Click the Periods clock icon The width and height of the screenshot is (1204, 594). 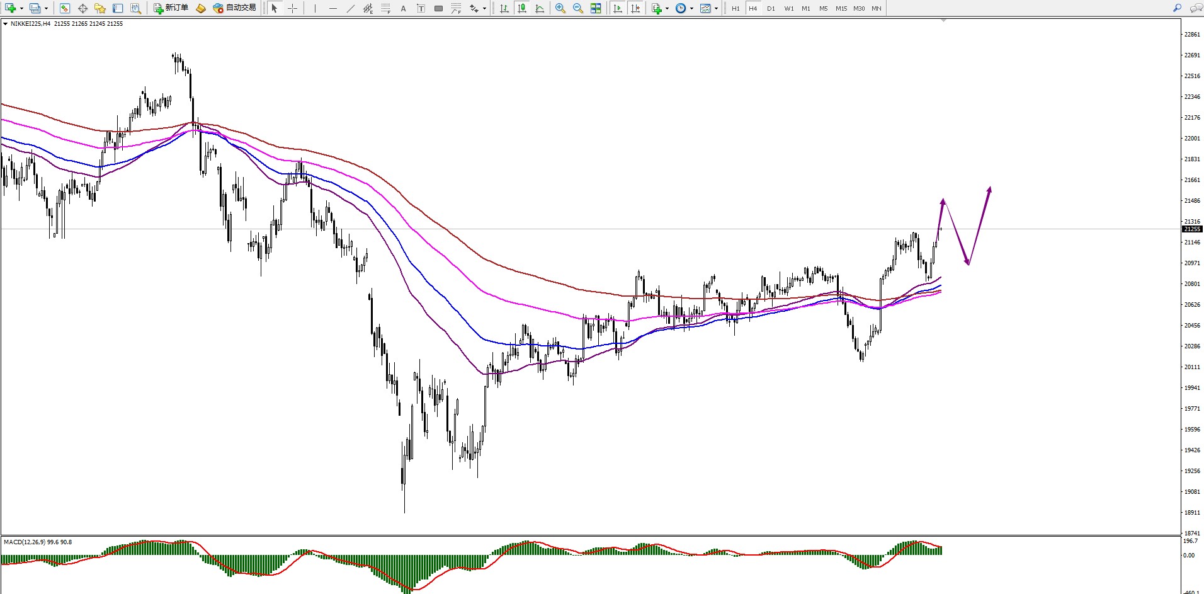pos(681,8)
